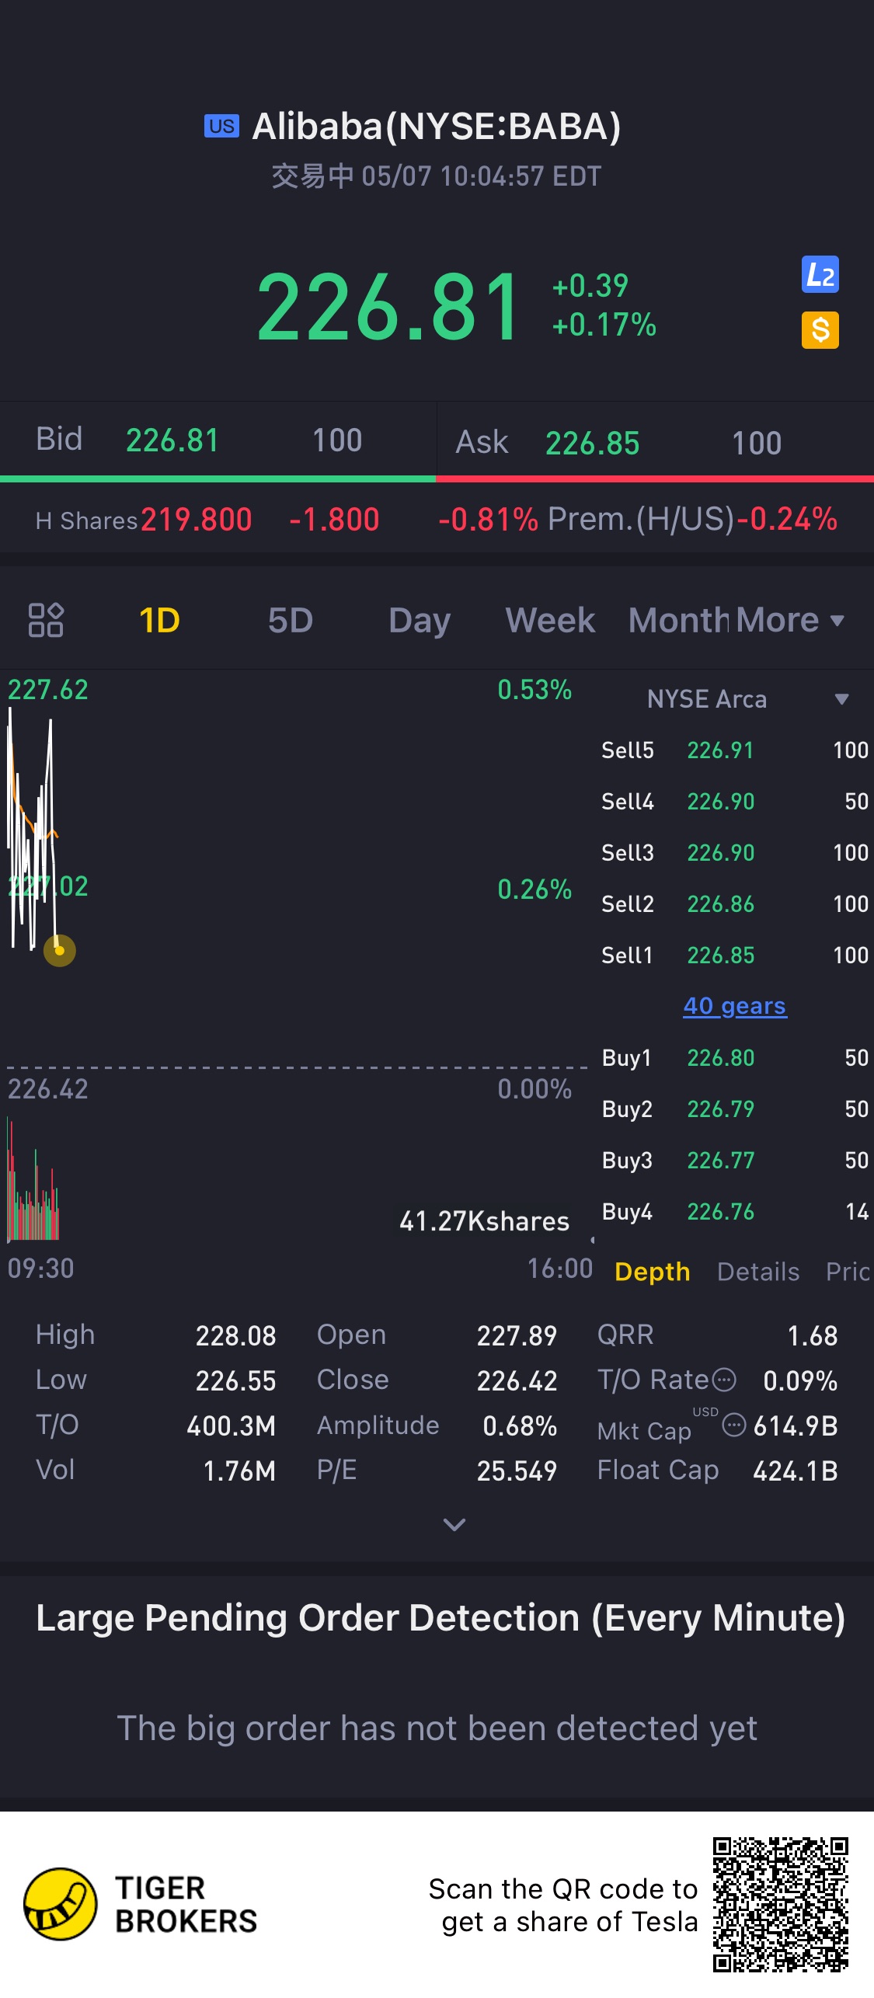This screenshot has width=874, height=1998.
Task: Tap the Sell2 226.86 order row
Action: coord(735,904)
